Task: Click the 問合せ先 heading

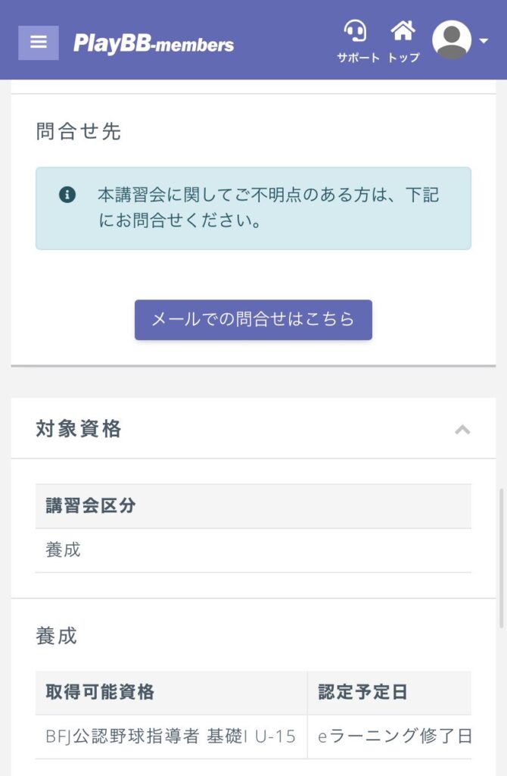Action: [x=79, y=131]
